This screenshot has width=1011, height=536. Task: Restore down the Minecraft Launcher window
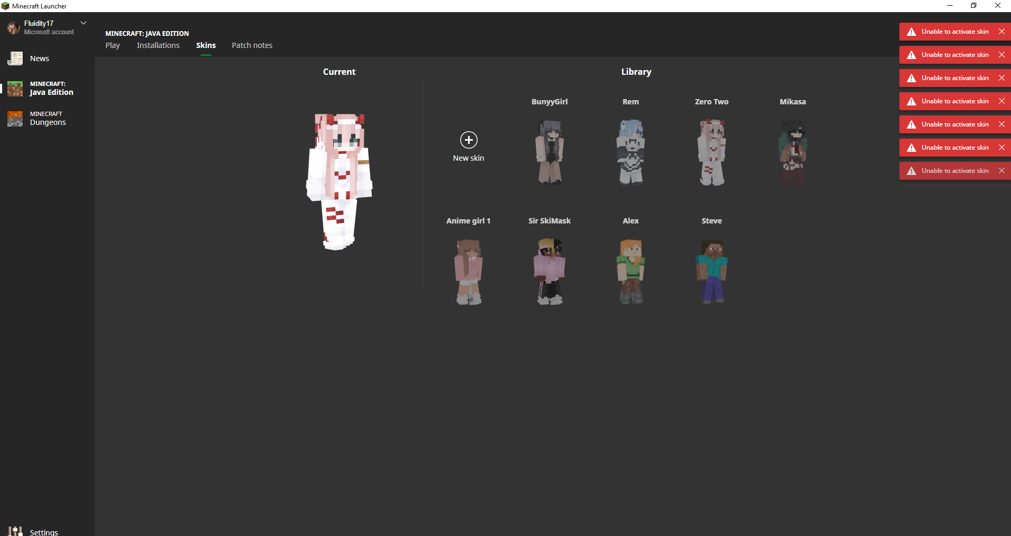tap(974, 6)
